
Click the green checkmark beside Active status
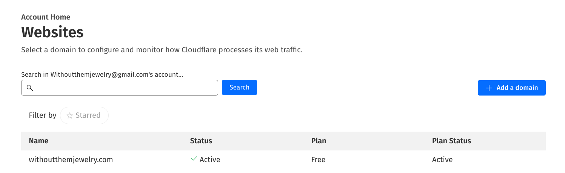[194, 159]
